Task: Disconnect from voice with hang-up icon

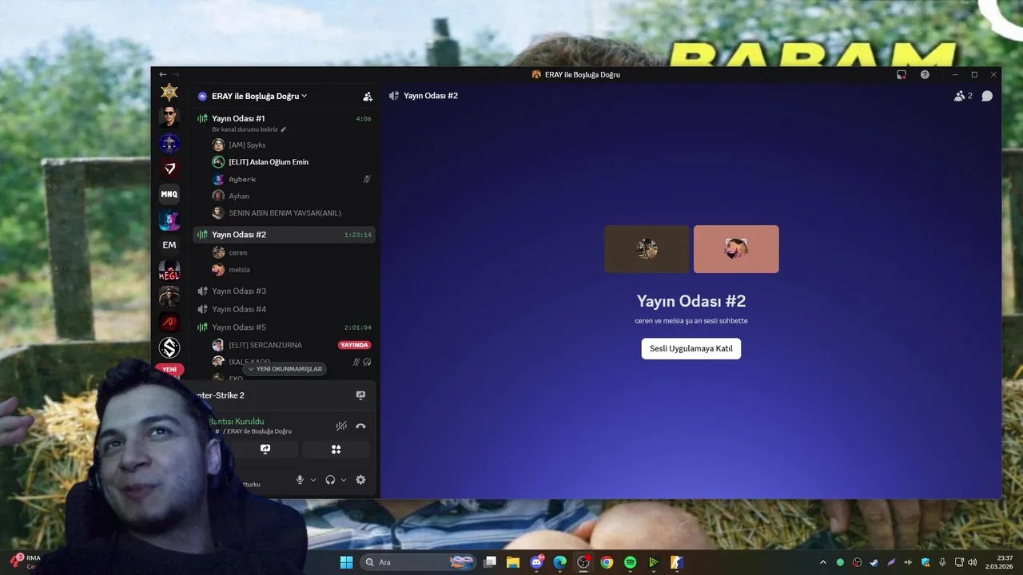Action: tap(360, 426)
